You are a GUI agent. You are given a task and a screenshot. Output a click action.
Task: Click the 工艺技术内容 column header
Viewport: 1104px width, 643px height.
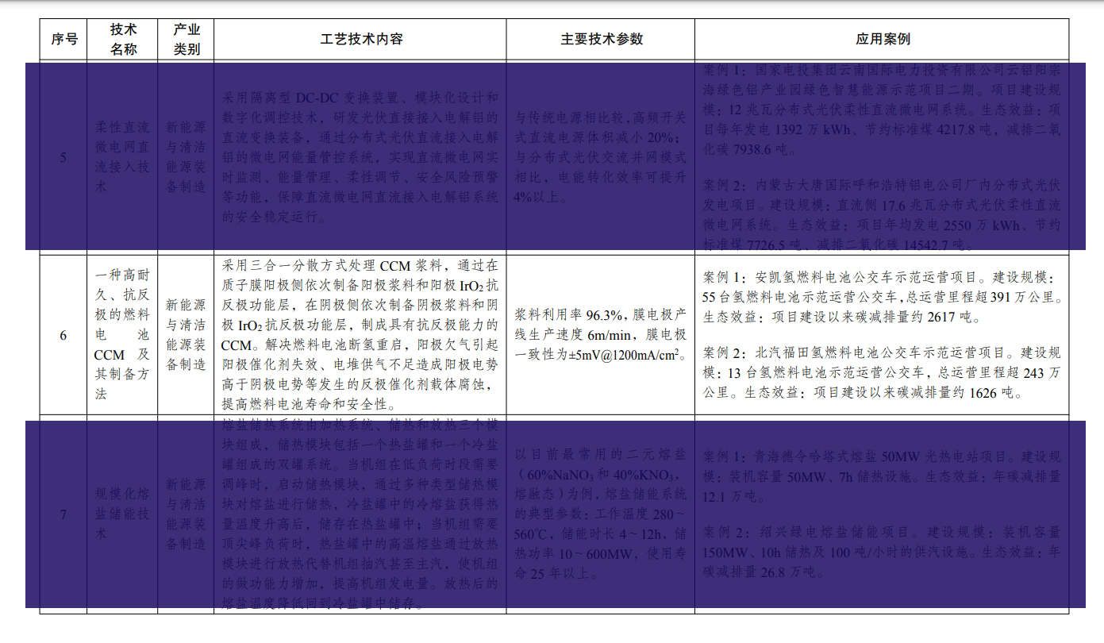pos(361,39)
